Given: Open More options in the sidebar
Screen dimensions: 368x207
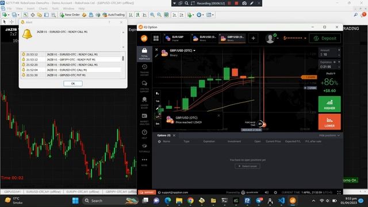Looking at the screenshot, I should [x=144, y=162].
